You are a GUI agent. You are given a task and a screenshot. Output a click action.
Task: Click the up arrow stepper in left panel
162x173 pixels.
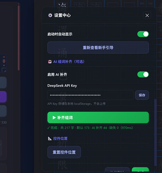click(x=4, y=57)
